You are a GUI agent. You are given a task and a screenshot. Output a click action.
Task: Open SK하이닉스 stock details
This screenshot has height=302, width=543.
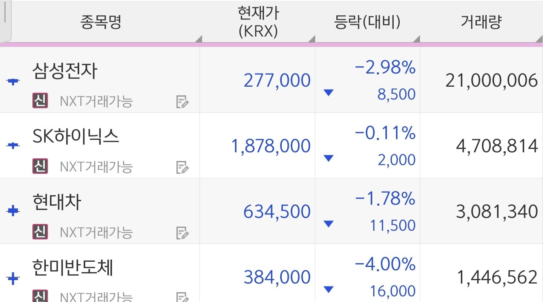76,136
